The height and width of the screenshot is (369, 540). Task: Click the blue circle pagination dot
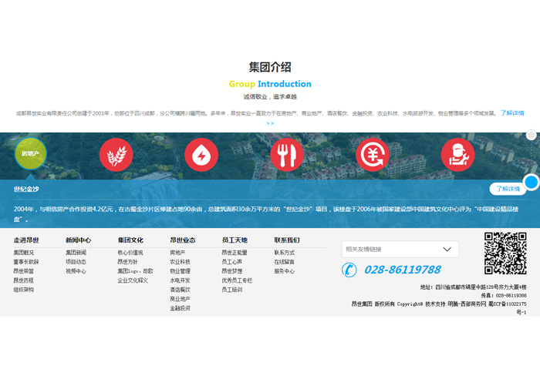(531, 183)
